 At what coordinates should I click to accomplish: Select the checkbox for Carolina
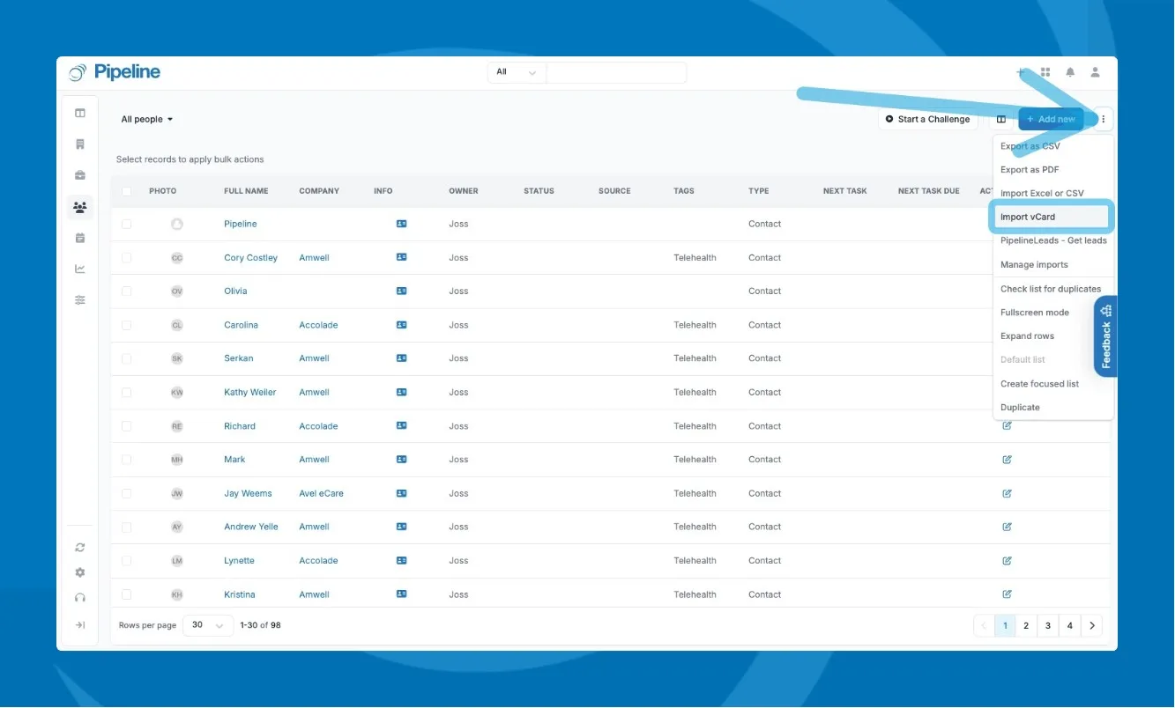pyautogui.click(x=127, y=325)
